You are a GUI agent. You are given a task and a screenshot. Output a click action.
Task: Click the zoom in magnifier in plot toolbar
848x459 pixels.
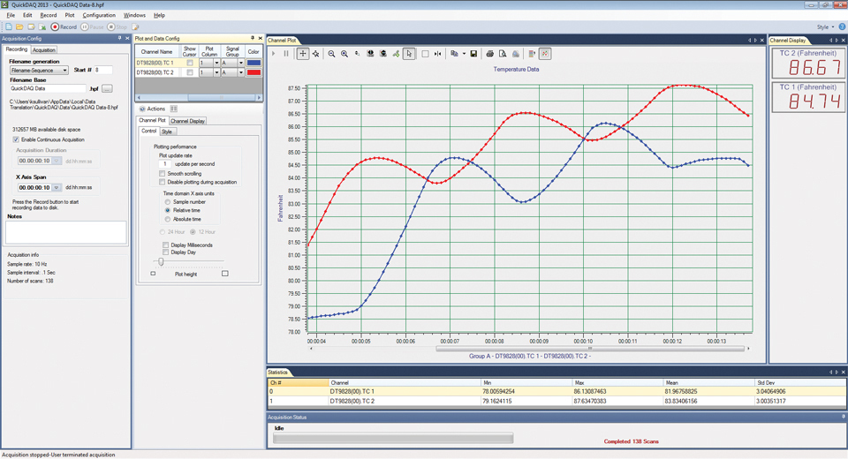[x=344, y=54]
